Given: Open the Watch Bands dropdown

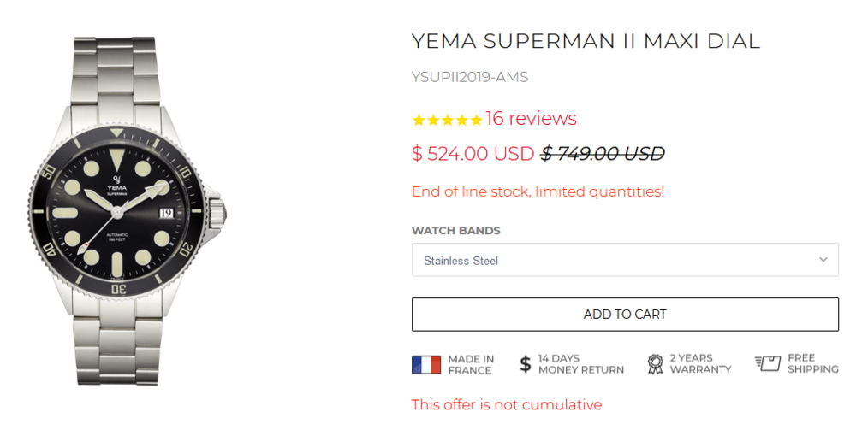Looking at the screenshot, I should [625, 260].
